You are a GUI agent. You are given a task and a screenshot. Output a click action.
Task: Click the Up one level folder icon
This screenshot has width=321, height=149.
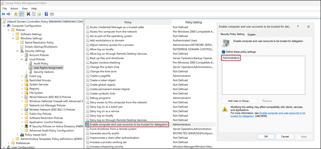tap(16, 14)
